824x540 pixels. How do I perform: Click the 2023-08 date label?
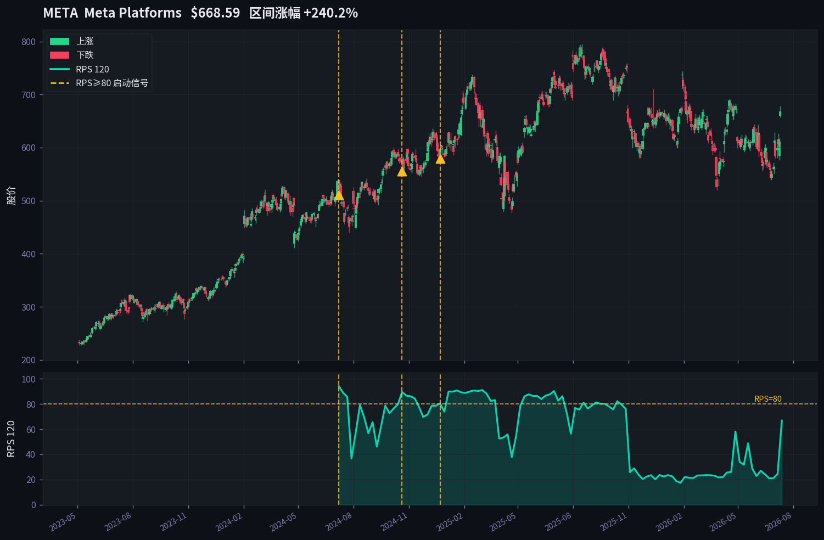click(x=118, y=522)
